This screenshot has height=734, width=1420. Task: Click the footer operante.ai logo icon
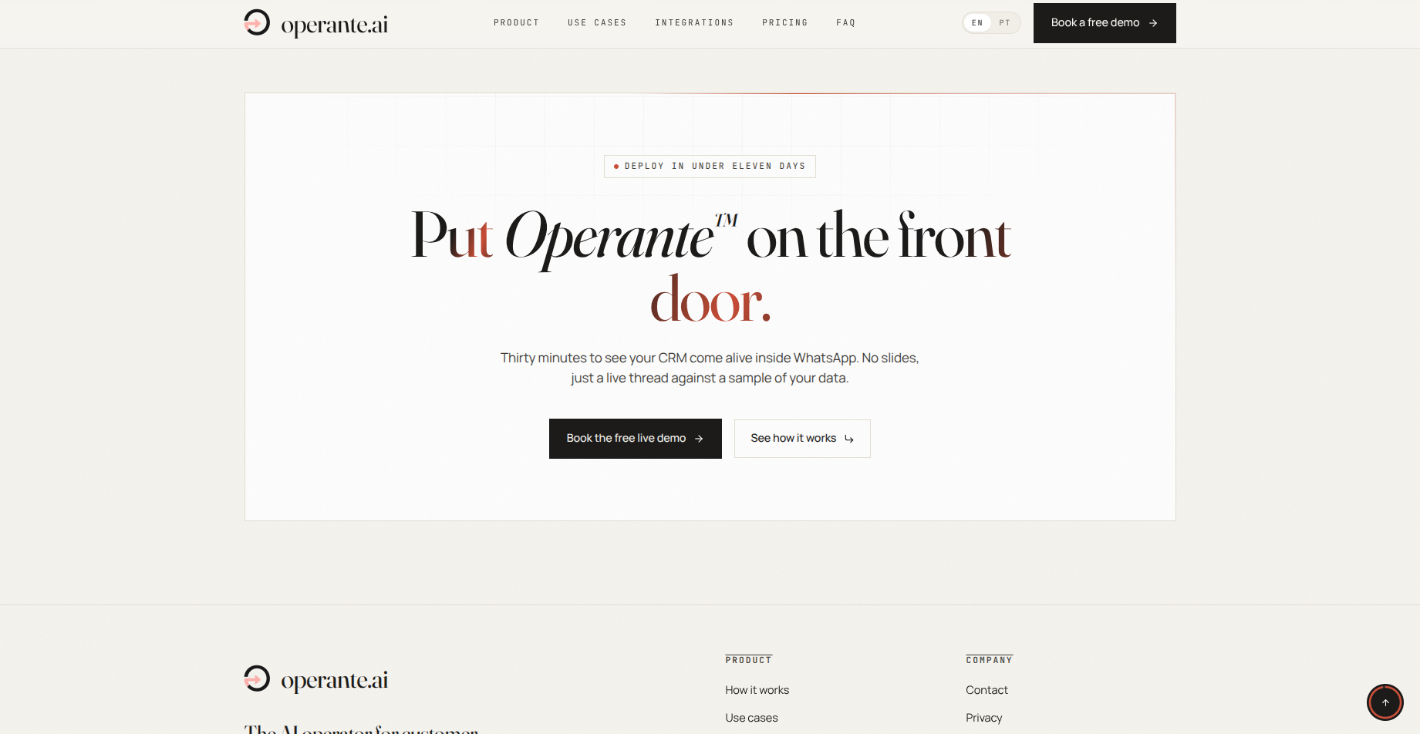[x=257, y=678]
